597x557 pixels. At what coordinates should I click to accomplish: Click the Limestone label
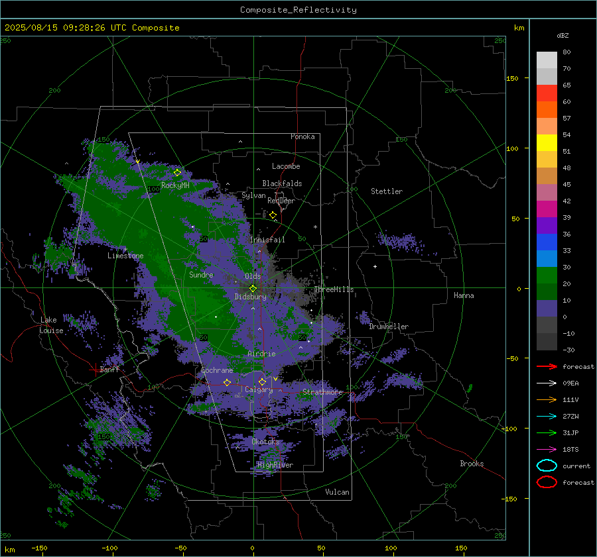(125, 256)
